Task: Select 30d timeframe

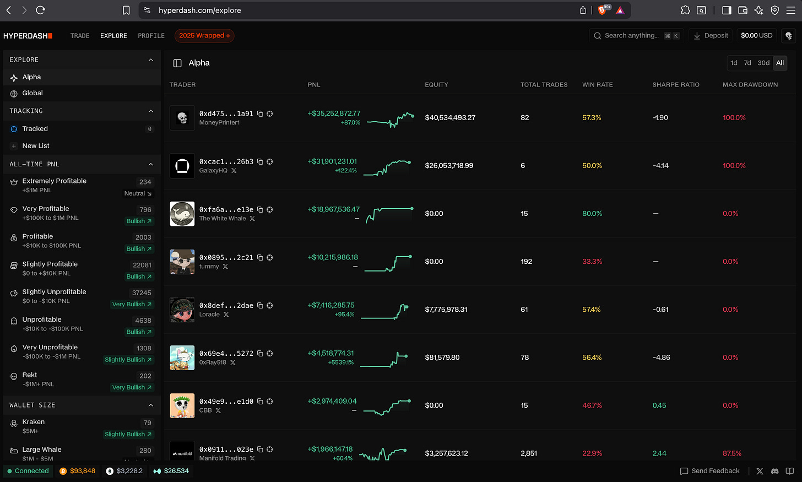Action: pos(763,63)
